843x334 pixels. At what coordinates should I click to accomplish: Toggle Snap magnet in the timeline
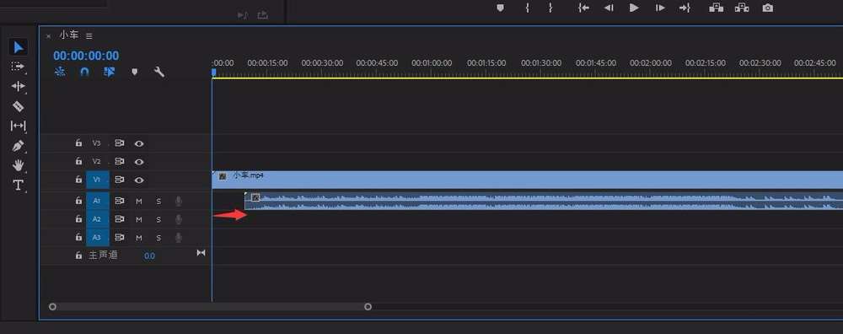click(x=84, y=72)
